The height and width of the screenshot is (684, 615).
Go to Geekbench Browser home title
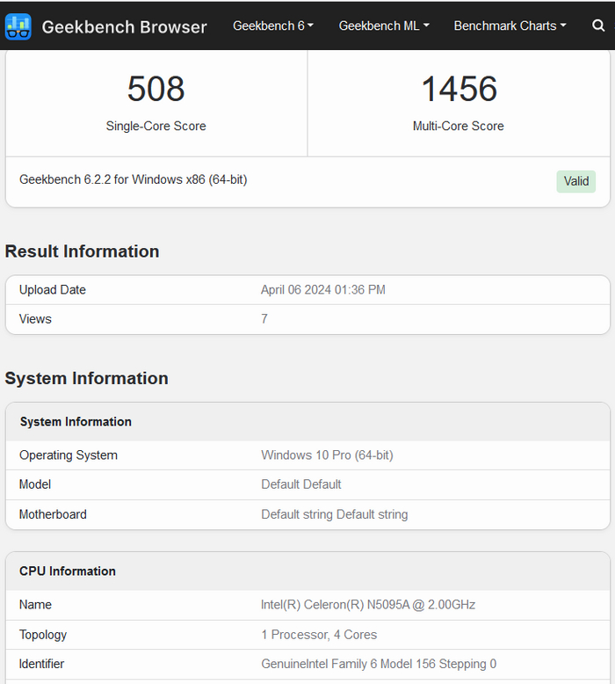pos(124,27)
